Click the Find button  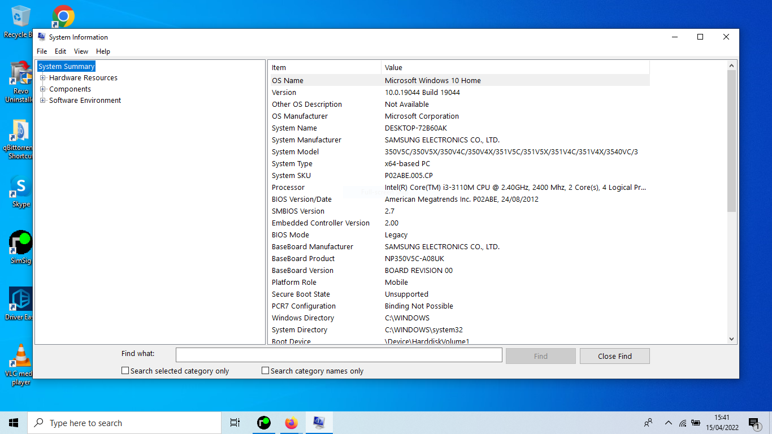point(541,356)
